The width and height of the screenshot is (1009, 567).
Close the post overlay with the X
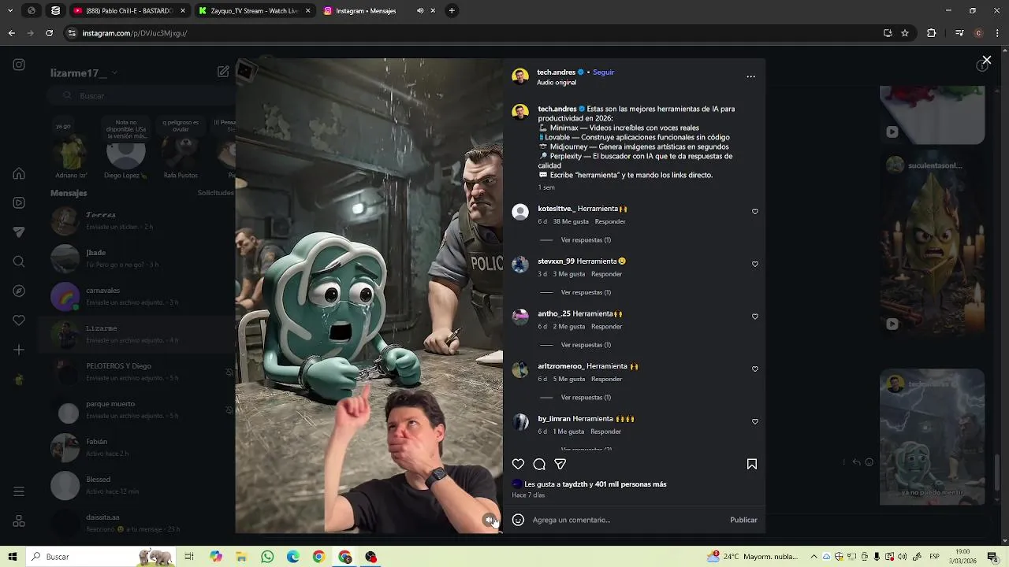tap(986, 60)
